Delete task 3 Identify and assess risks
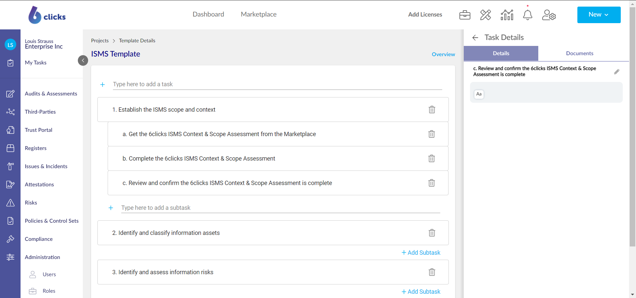This screenshot has width=636, height=298. pyautogui.click(x=432, y=272)
